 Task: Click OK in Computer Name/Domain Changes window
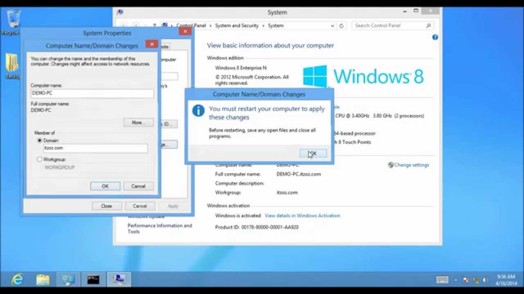(x=105, y=186)
